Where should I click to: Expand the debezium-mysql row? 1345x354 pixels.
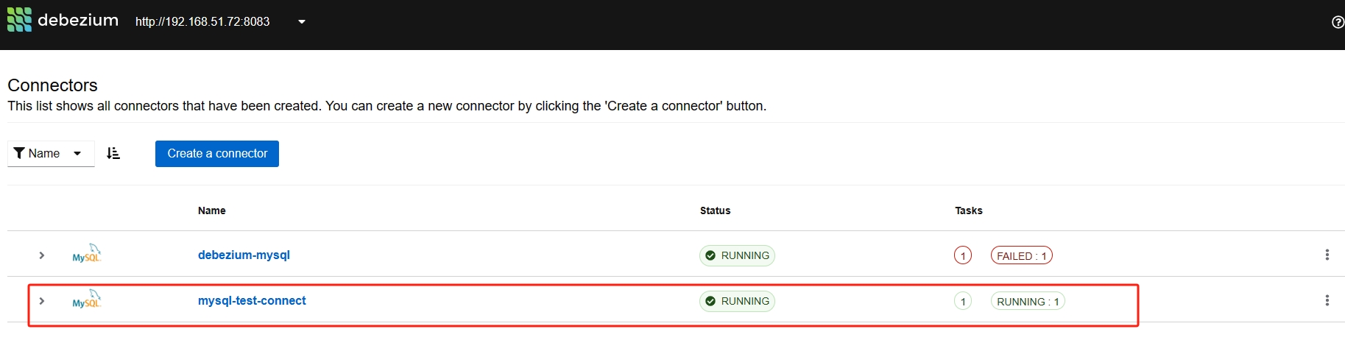(x=42, y=255)
